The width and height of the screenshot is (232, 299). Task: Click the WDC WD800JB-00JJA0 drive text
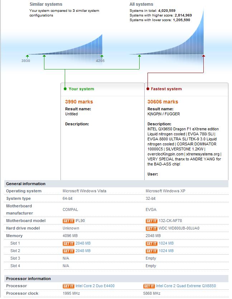(179, 228)
